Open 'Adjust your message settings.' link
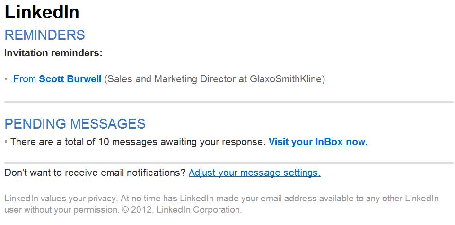Image resolution: width=455 pixels, height=225 pixels. pyautogui.click(x=254, y=173)
